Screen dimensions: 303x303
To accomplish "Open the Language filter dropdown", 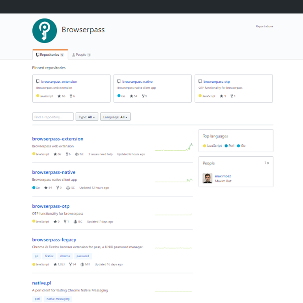I will [115, 117].
